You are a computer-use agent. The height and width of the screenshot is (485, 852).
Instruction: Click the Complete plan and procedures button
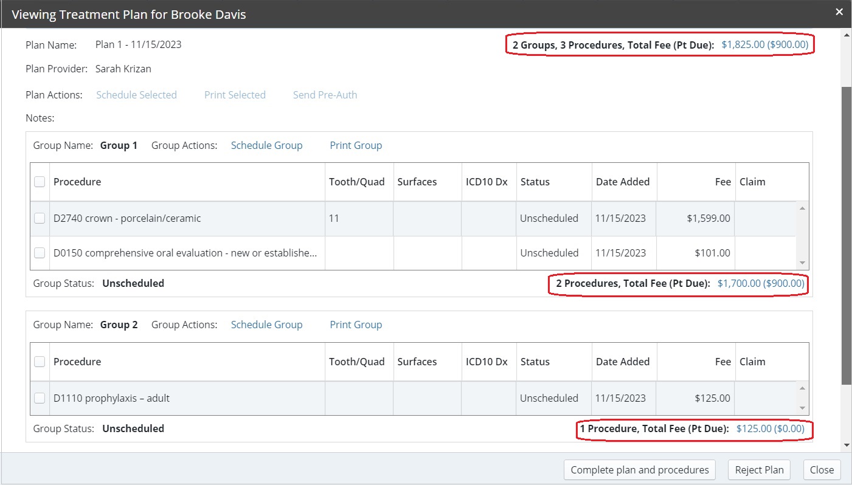coord(640,470)
